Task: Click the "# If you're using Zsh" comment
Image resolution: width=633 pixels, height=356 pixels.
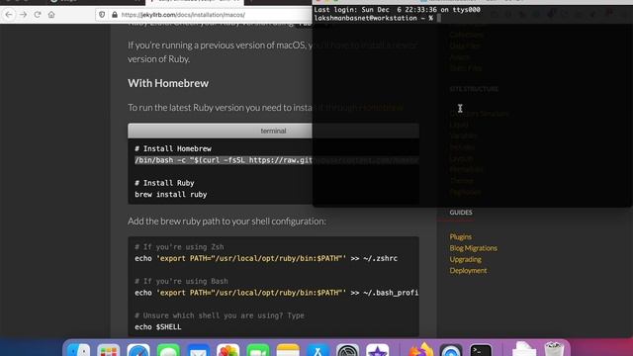Action: point(179,247)
